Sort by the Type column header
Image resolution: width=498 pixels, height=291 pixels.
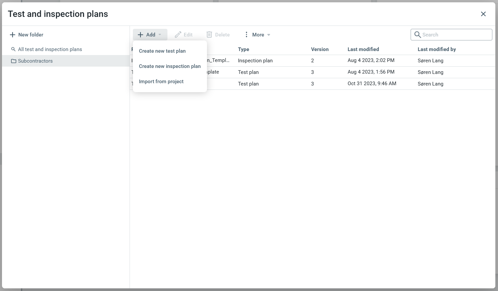(x=244, y=49)
